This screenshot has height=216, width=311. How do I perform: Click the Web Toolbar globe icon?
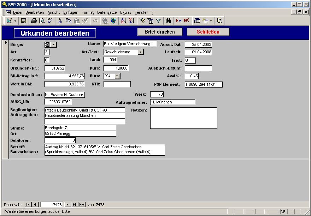tap(113, 20)
